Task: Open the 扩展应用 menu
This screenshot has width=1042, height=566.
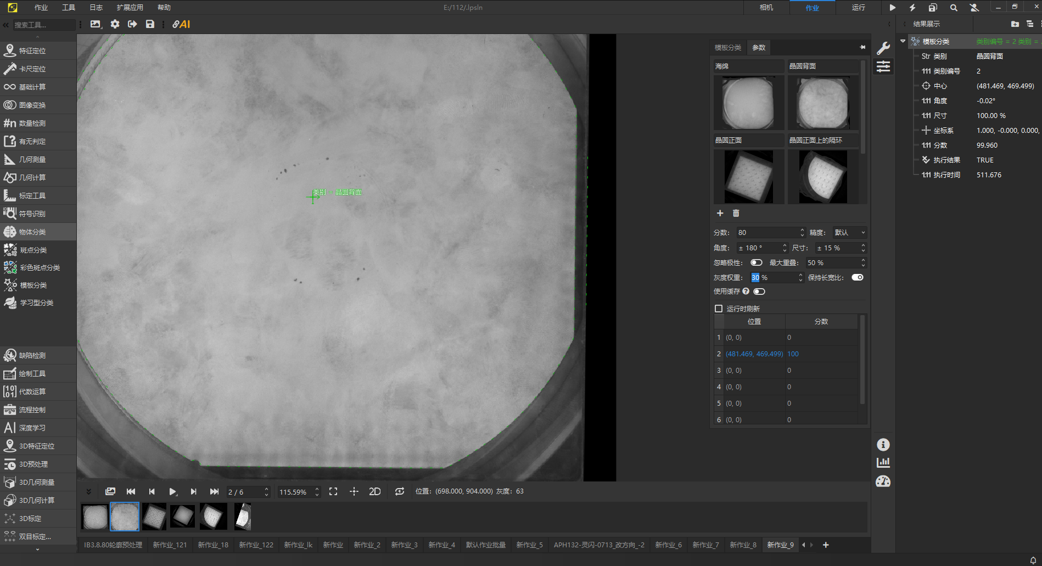Action: pyautogui.click(x=130, y=8)
